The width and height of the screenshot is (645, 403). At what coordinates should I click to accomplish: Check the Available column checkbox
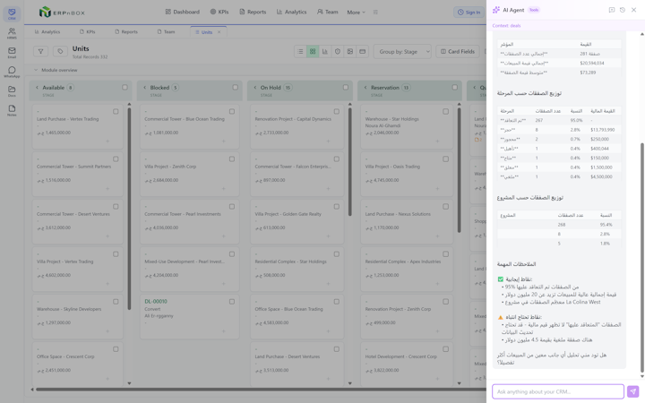125,87
